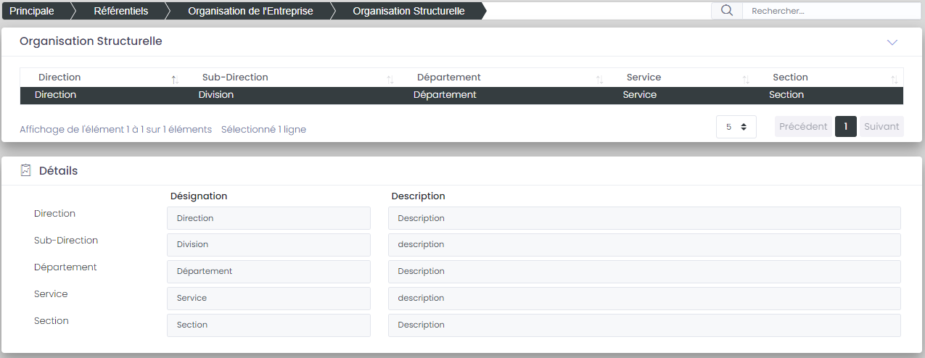The image size is (925, 358).
Task: Navigate to Organisation de l'Entreprise breadcrumb
Action: pyautogui.click(x=250, y=11)
